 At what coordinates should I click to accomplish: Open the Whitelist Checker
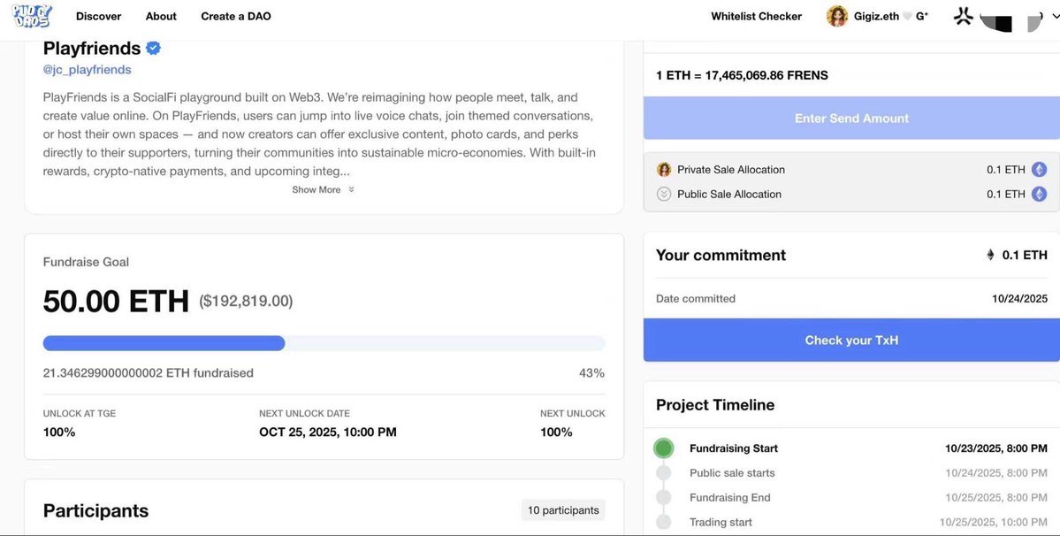[x=756, y=16]
